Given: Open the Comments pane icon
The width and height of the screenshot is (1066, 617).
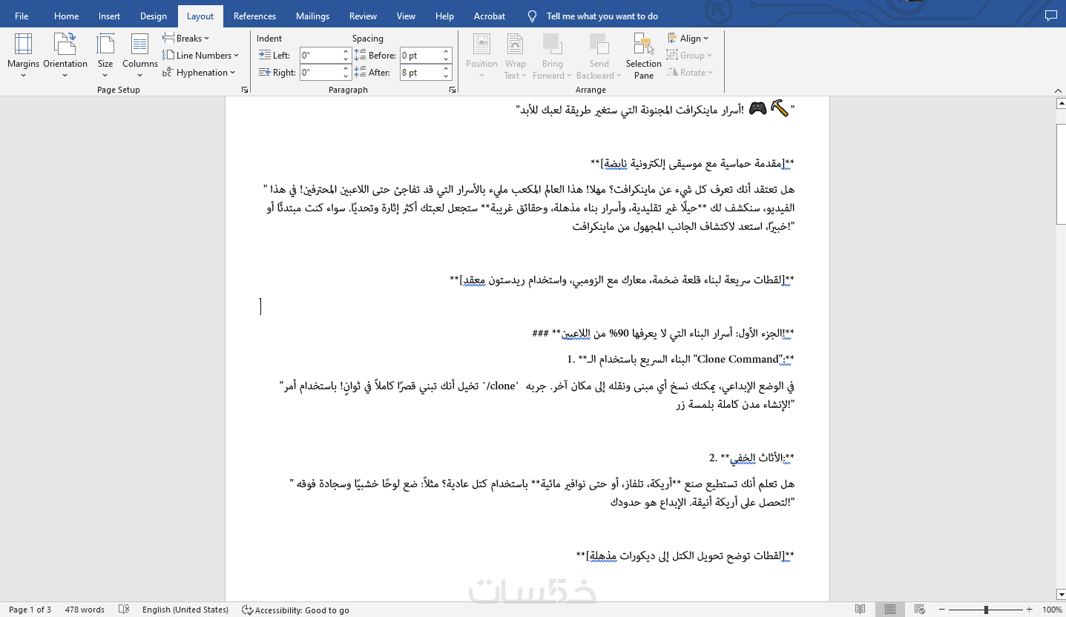Looking at the screenshot, I should [x=1050, y=16].
